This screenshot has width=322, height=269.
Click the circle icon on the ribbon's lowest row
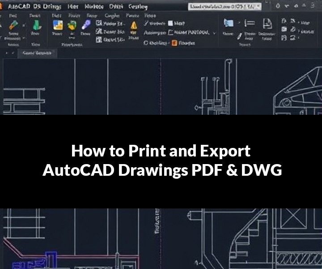click(x=146, y=43)
